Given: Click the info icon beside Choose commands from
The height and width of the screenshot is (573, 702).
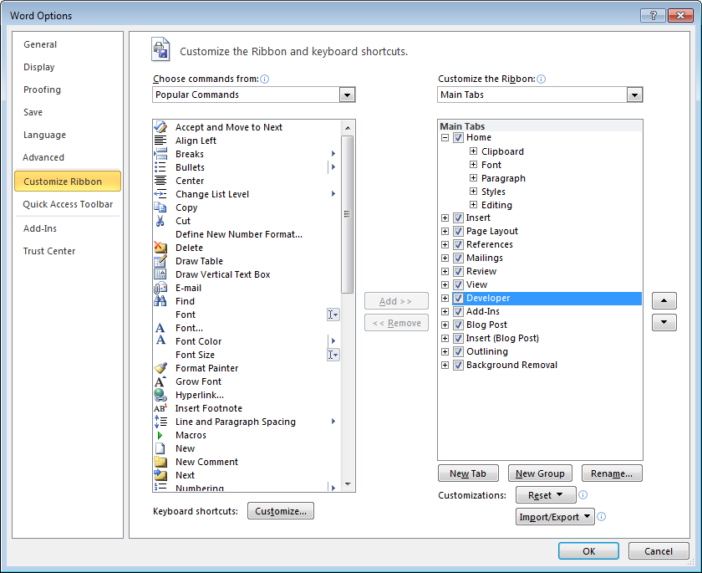Looking at the screenshot, I should coord(265,79).
